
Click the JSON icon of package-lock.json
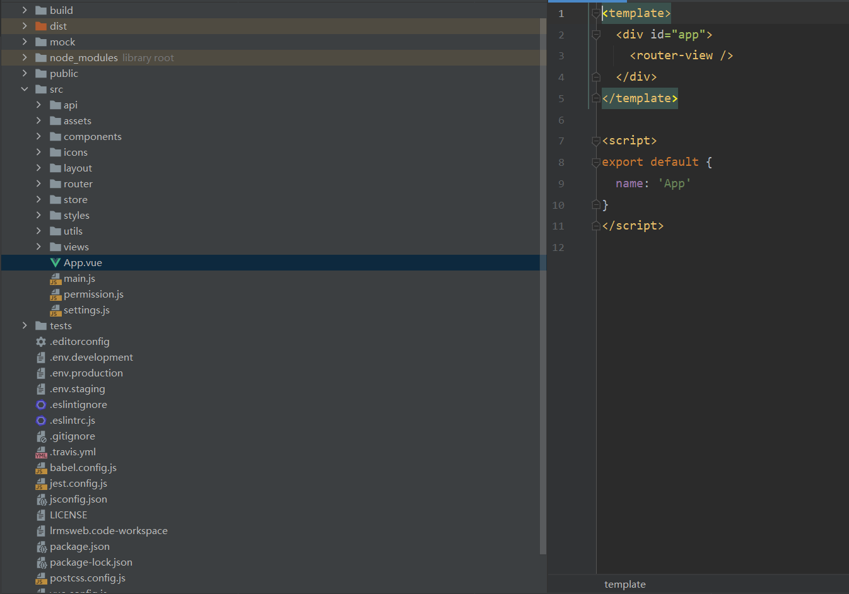pos(41,562)
